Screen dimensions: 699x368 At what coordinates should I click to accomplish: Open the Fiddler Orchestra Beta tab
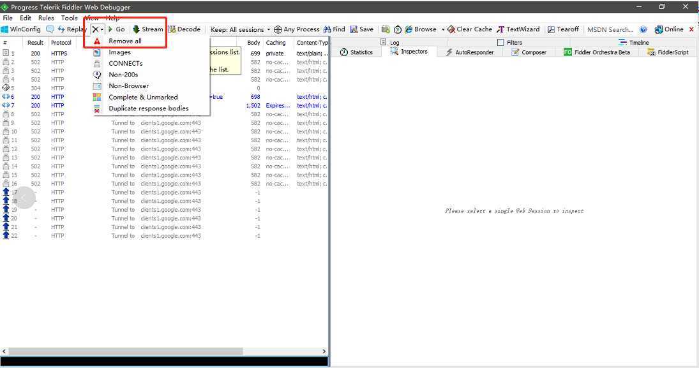[597, 52]
